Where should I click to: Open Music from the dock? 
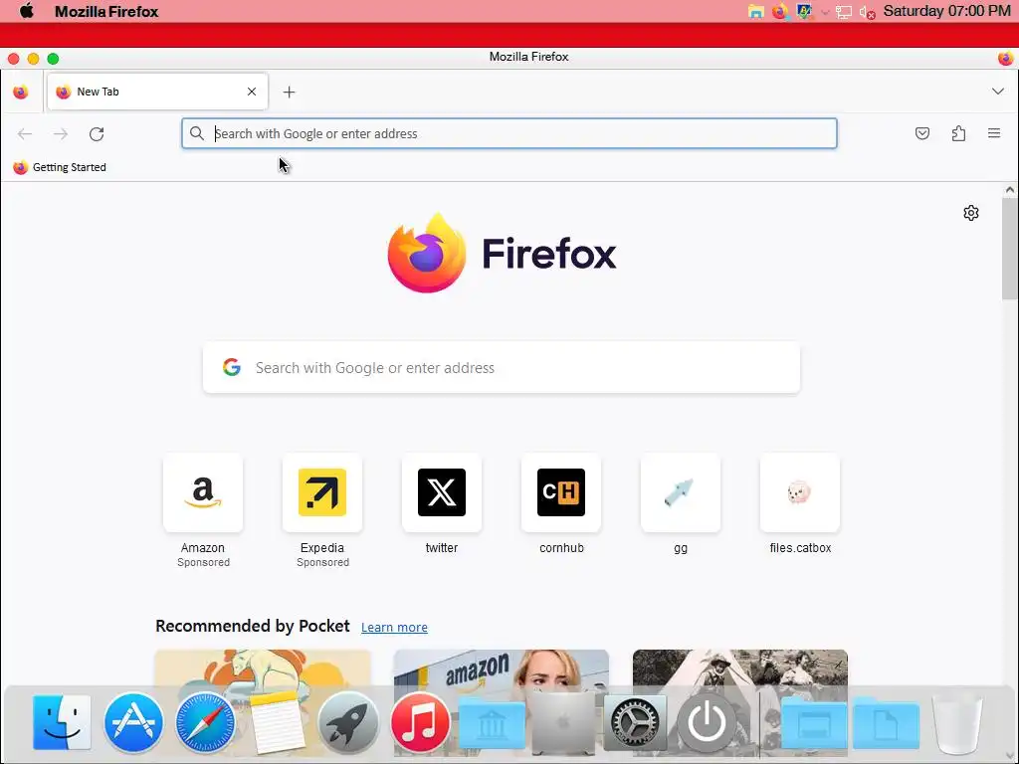[420, 722]
